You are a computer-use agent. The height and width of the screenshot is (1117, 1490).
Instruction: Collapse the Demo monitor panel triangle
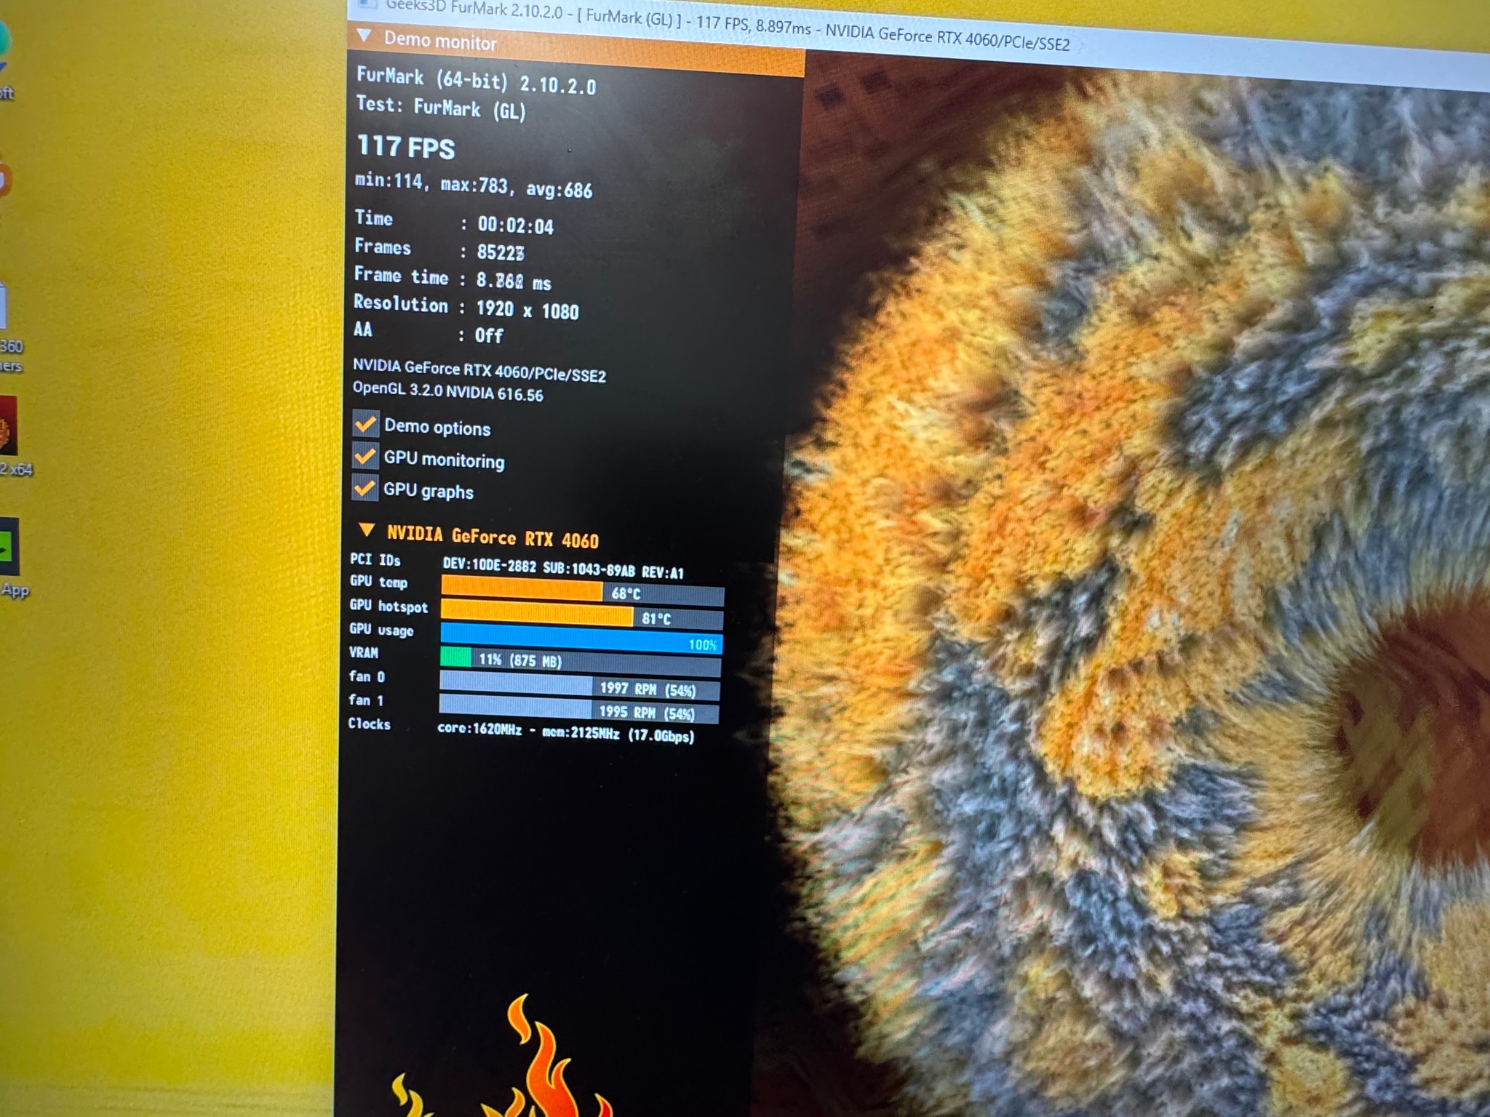tap(364, 36)
